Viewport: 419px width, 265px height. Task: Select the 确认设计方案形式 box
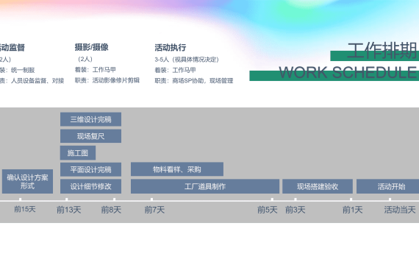[x=27, y=181]
